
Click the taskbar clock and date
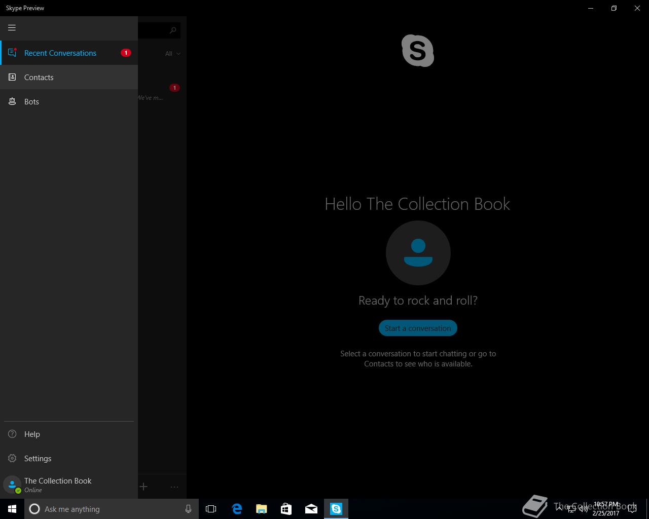click(x=606, y=509)
